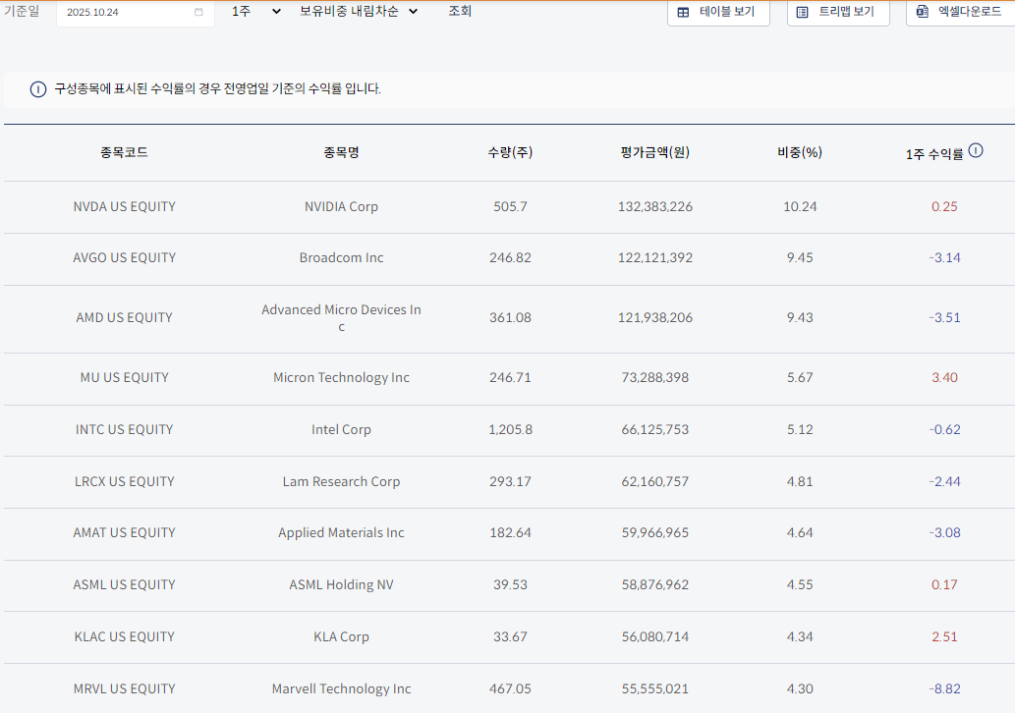
Task: Switch to 트리맵 보기 treemap view
Action: 838,13
